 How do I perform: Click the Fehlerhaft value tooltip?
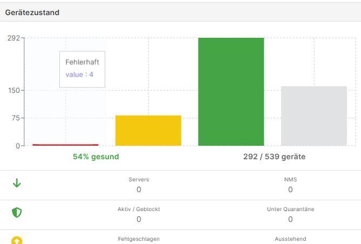(82, 69)
